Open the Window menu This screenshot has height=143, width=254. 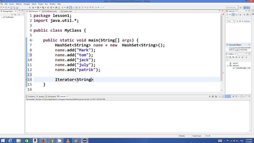52,4
